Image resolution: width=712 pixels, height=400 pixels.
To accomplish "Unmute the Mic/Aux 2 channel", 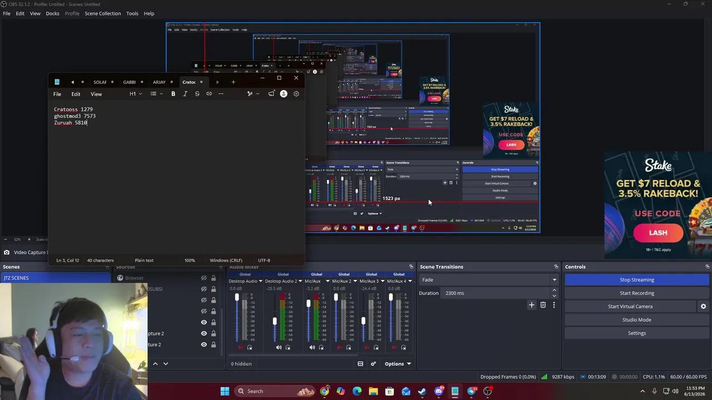I will [339, 348].
